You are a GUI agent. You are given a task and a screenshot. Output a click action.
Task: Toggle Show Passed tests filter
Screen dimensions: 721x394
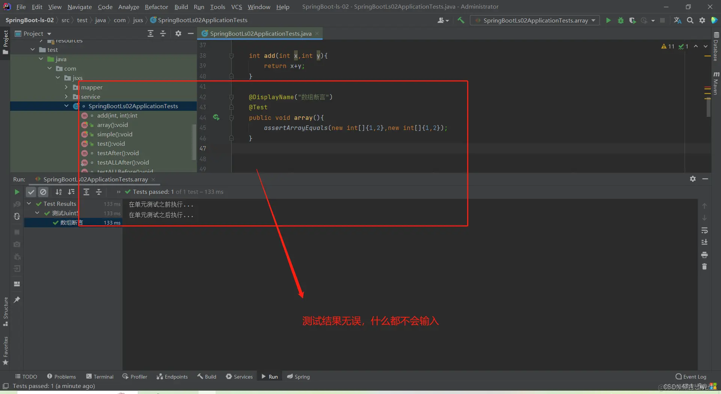coord(31,192)
